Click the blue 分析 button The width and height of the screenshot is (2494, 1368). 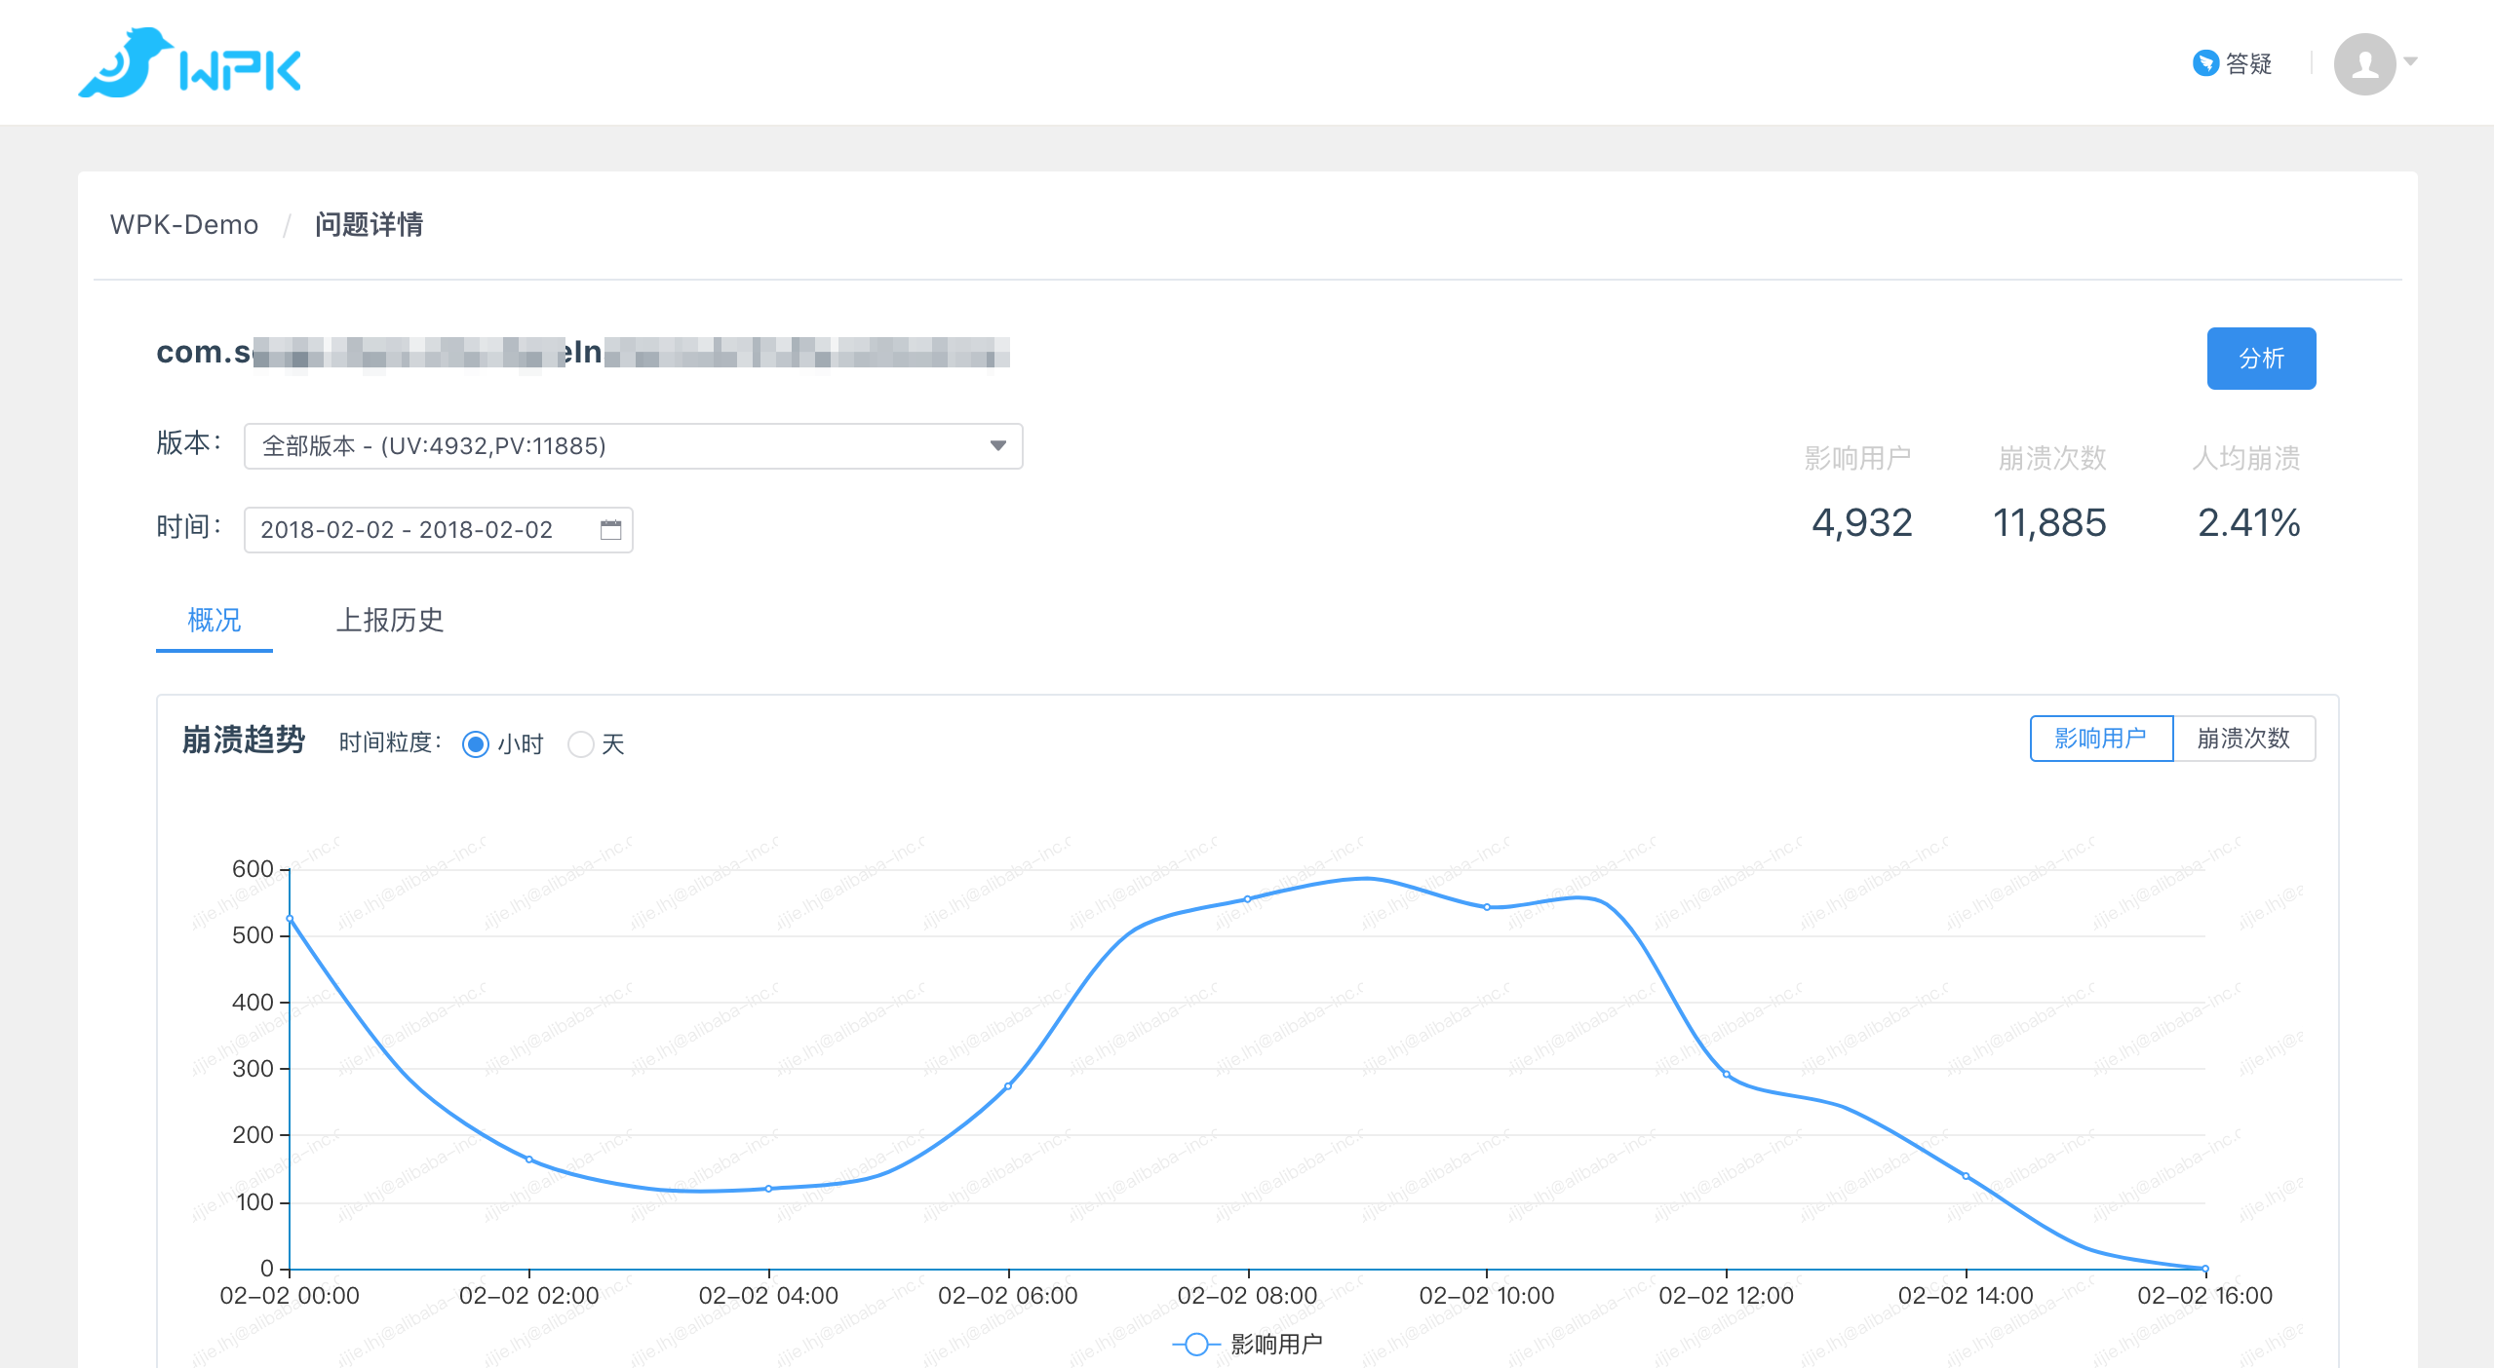point(2260,359)
